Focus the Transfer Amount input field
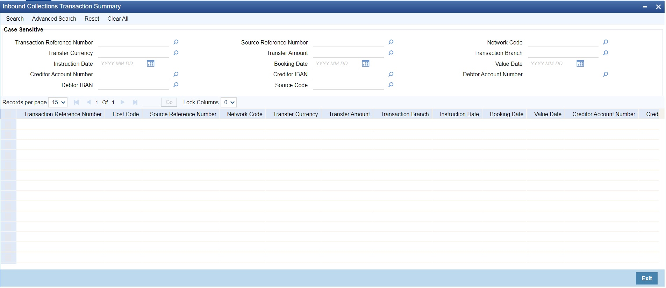Screen dimensions: 666x288 (x=348, y=53)
